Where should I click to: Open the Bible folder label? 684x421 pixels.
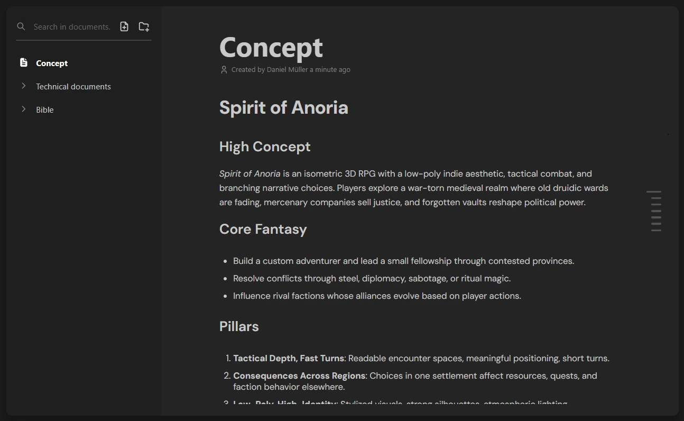pos(45,110)
